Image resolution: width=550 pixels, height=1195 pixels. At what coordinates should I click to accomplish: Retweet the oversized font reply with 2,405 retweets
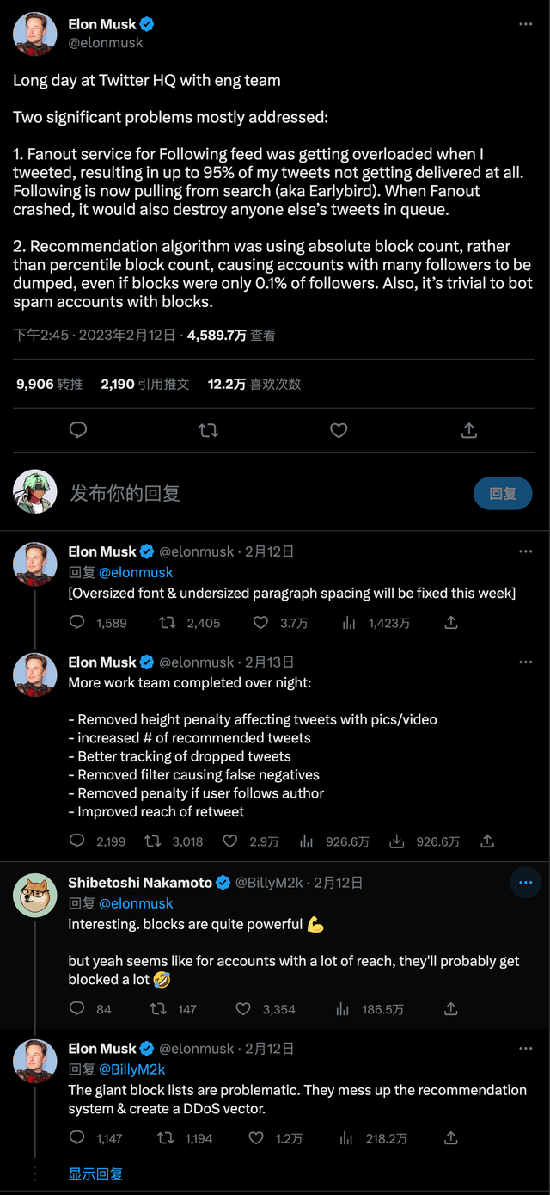point(168,623)
